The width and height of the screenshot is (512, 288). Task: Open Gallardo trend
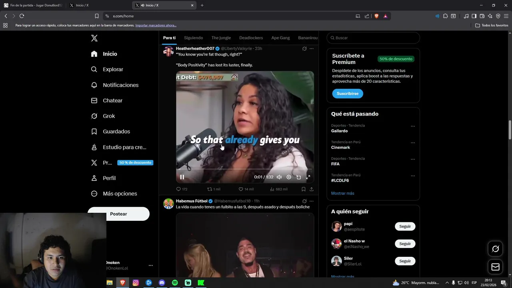[339, 131]
